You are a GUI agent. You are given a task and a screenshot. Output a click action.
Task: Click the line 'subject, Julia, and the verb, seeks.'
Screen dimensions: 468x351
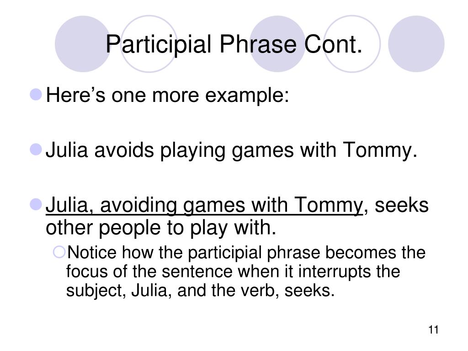[200, 291]
